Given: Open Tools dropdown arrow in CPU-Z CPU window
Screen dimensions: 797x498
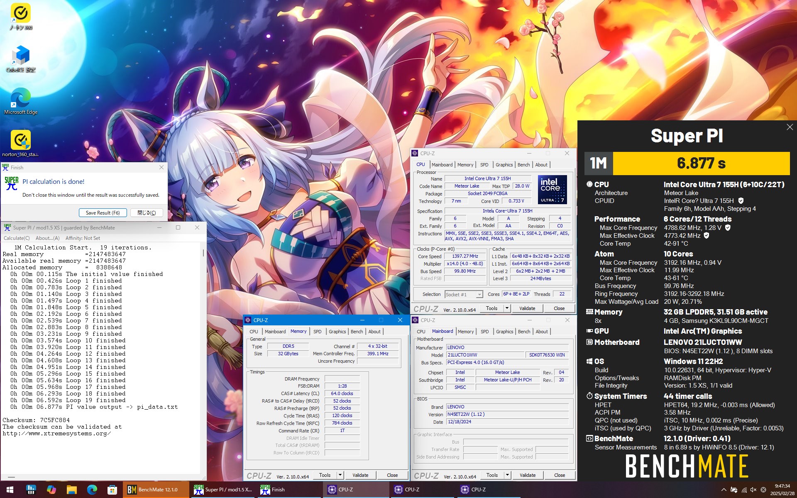Looking at the screenshot, I should (507, 308).
